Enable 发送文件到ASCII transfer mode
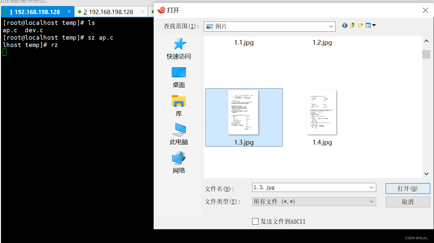 point(255,221)
